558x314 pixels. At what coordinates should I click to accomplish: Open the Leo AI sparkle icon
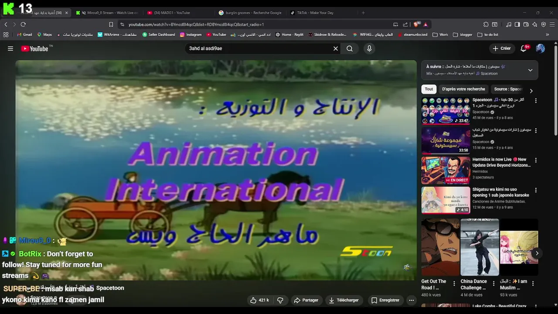tap(535, 24)
